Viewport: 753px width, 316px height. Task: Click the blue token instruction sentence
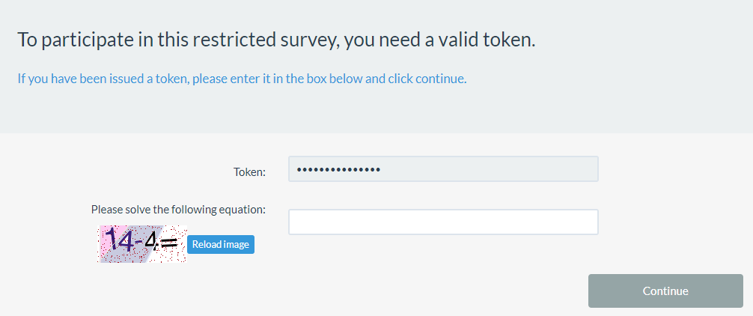click(242, 79)
